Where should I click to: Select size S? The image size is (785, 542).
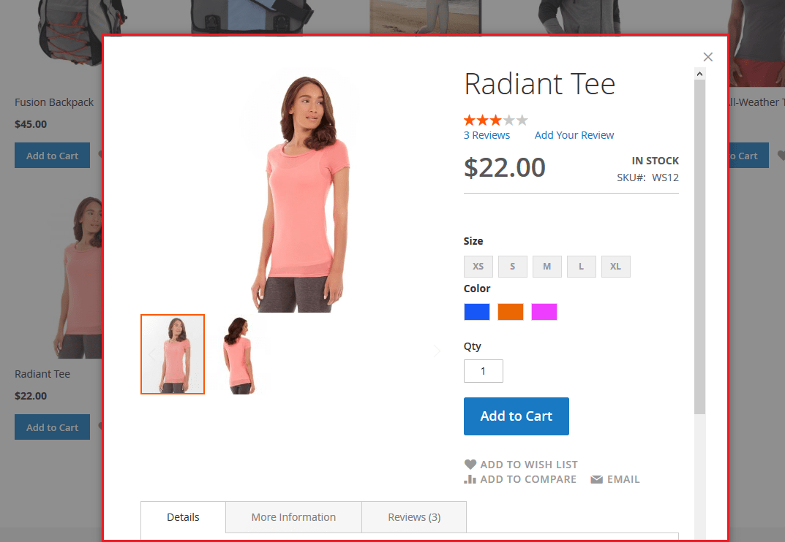[x=513, y=267]
